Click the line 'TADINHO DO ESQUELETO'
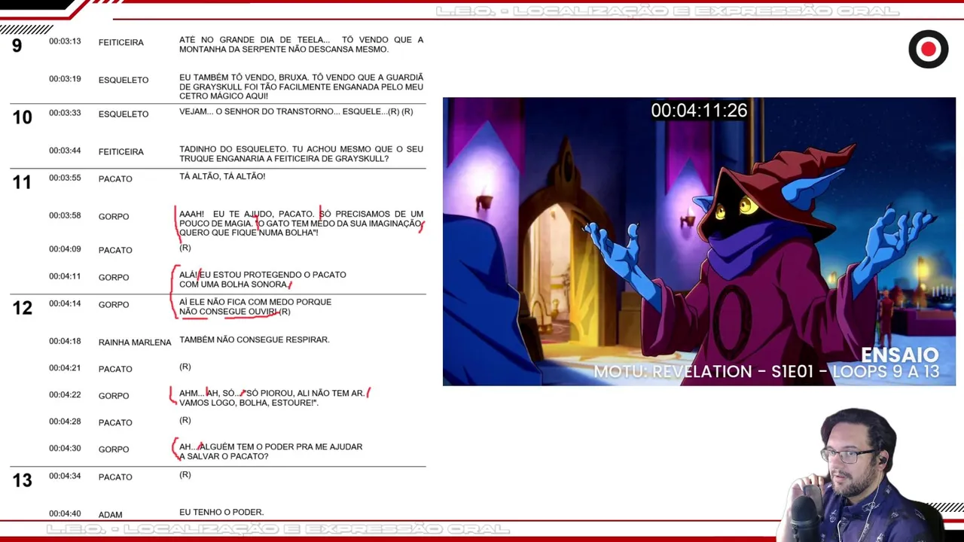The height and width of the screenshot is (542, 964). click(x=301, y=154)
